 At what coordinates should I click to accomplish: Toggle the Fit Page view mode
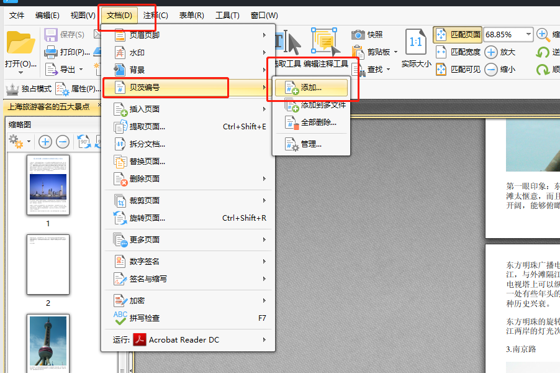(x=458, y=35)
